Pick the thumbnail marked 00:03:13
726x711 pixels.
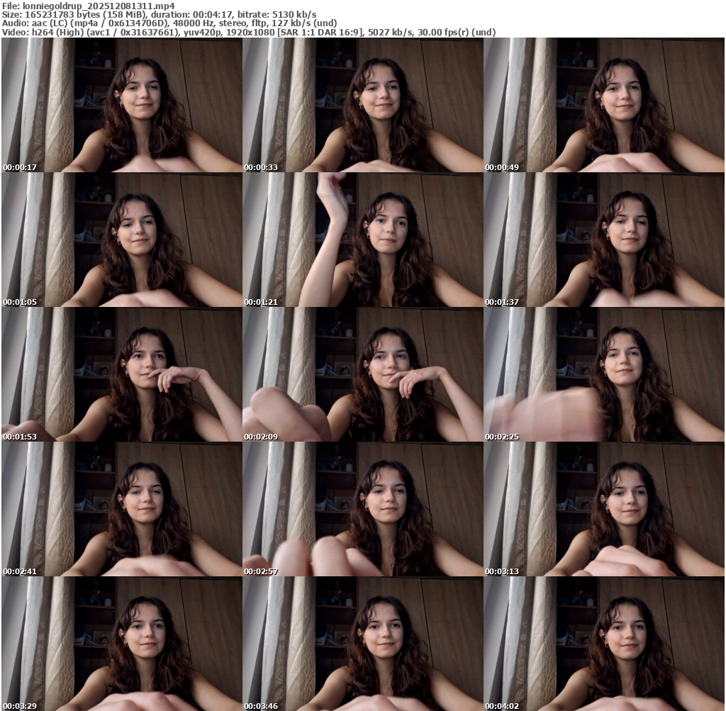pyautogui.click(x=604, y=509)
